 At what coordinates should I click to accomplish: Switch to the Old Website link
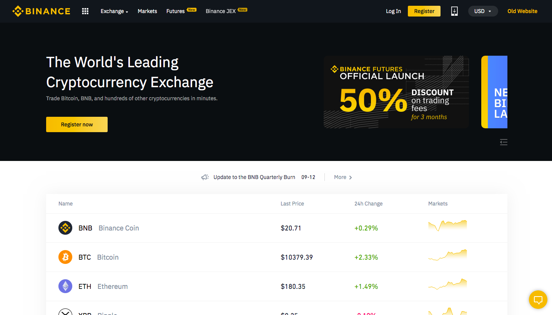pyautogui.click(x=522, y=11)
